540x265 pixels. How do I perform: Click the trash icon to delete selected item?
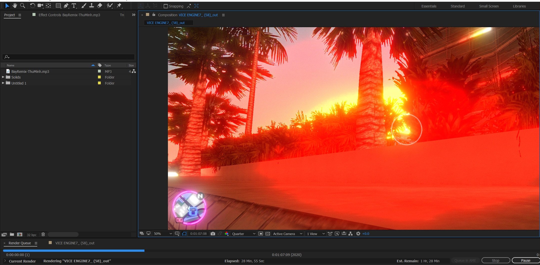pyautogui.click(x=43, y=234)
